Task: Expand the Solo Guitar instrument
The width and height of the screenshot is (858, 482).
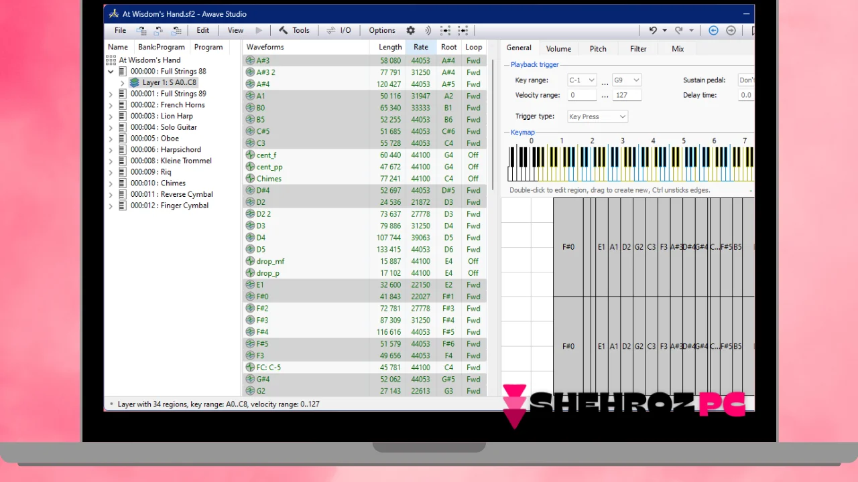Action: pyautogui.click(x=111, y=128)
